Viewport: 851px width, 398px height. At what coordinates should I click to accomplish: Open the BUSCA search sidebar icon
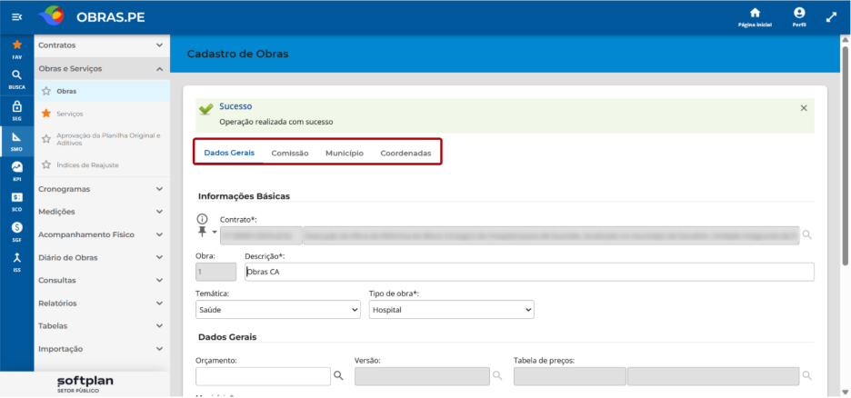[17, 79]
